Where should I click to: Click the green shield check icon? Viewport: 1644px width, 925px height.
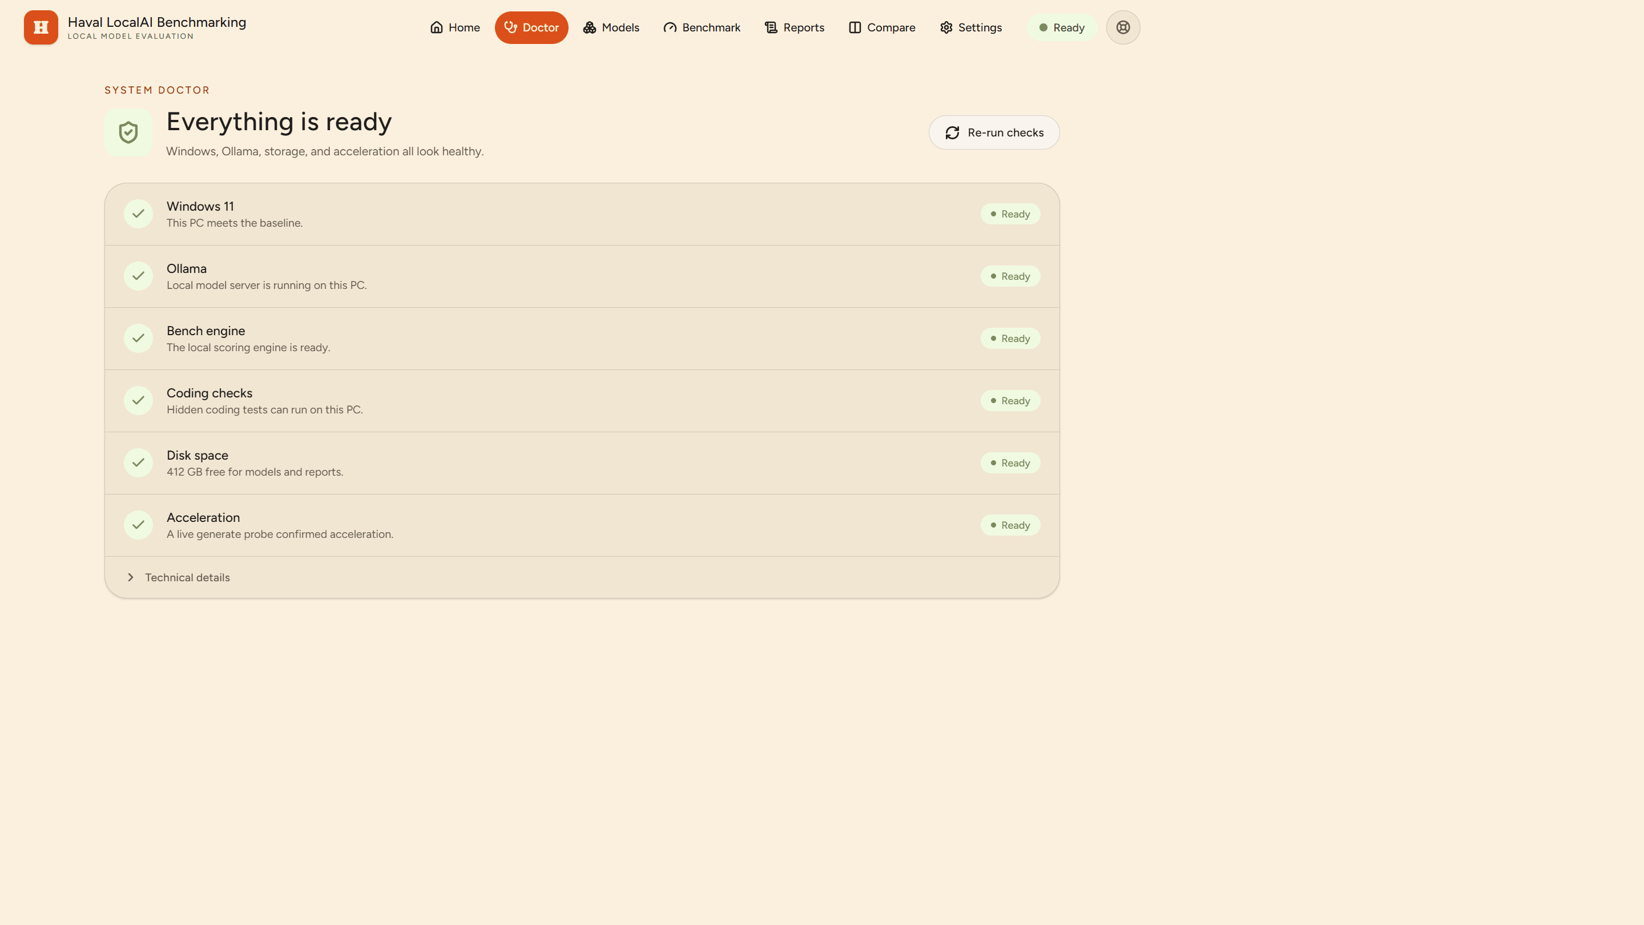tap(128, 132)
